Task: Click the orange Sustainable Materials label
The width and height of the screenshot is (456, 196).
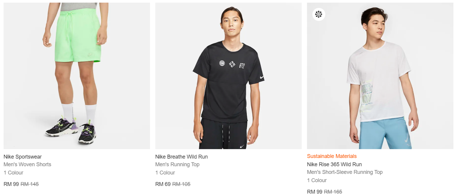Action: [x=332, y=156]
